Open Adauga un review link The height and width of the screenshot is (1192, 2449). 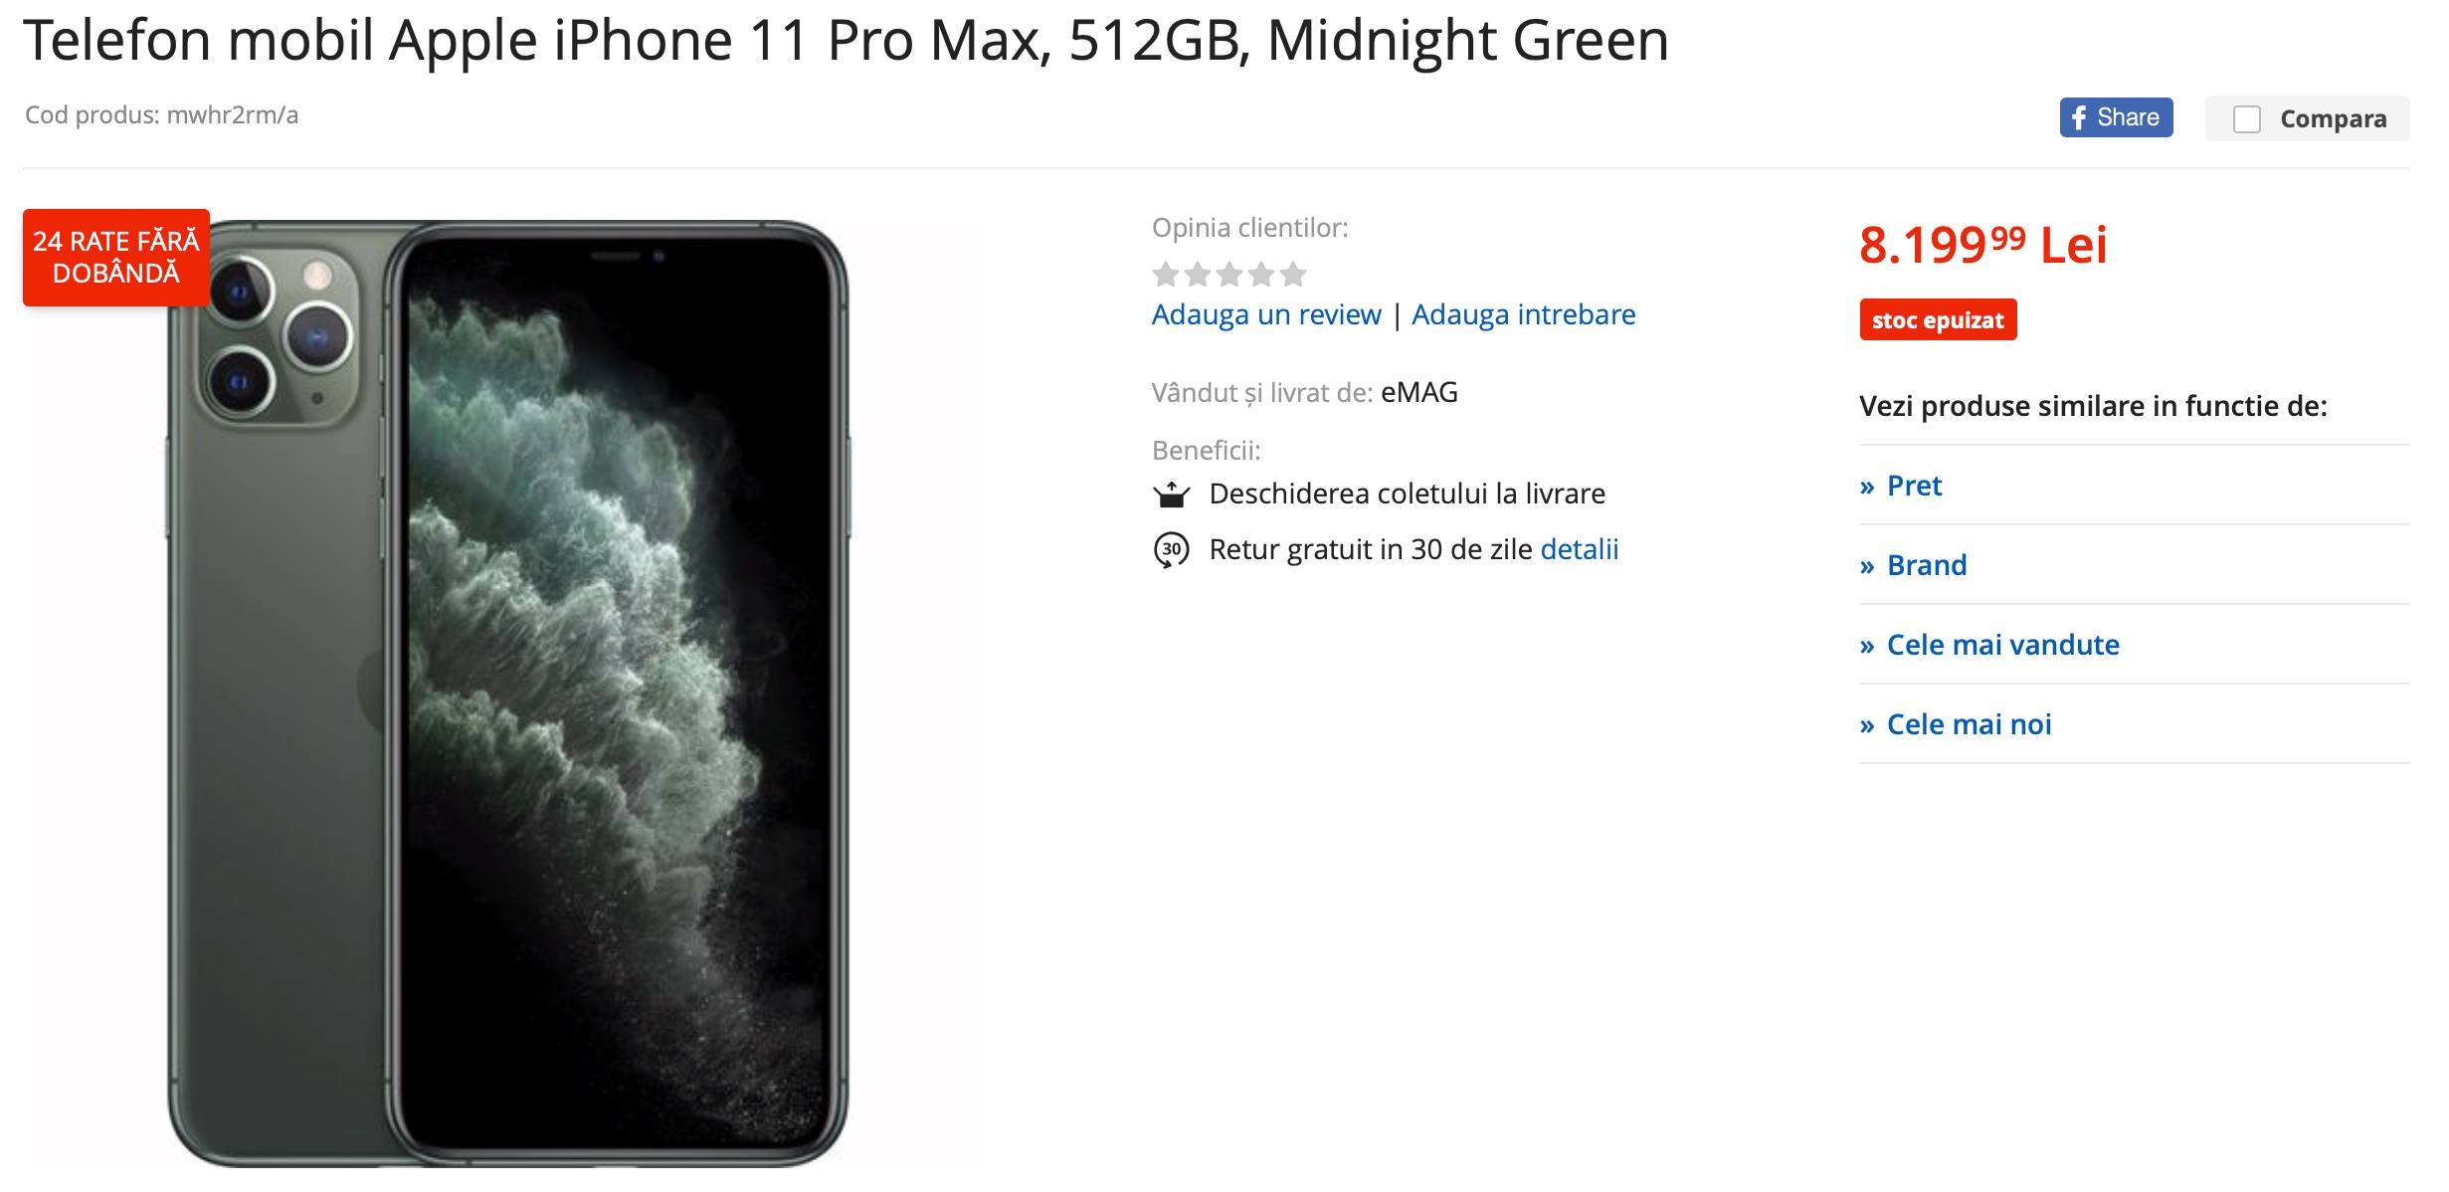[1266, 314]
